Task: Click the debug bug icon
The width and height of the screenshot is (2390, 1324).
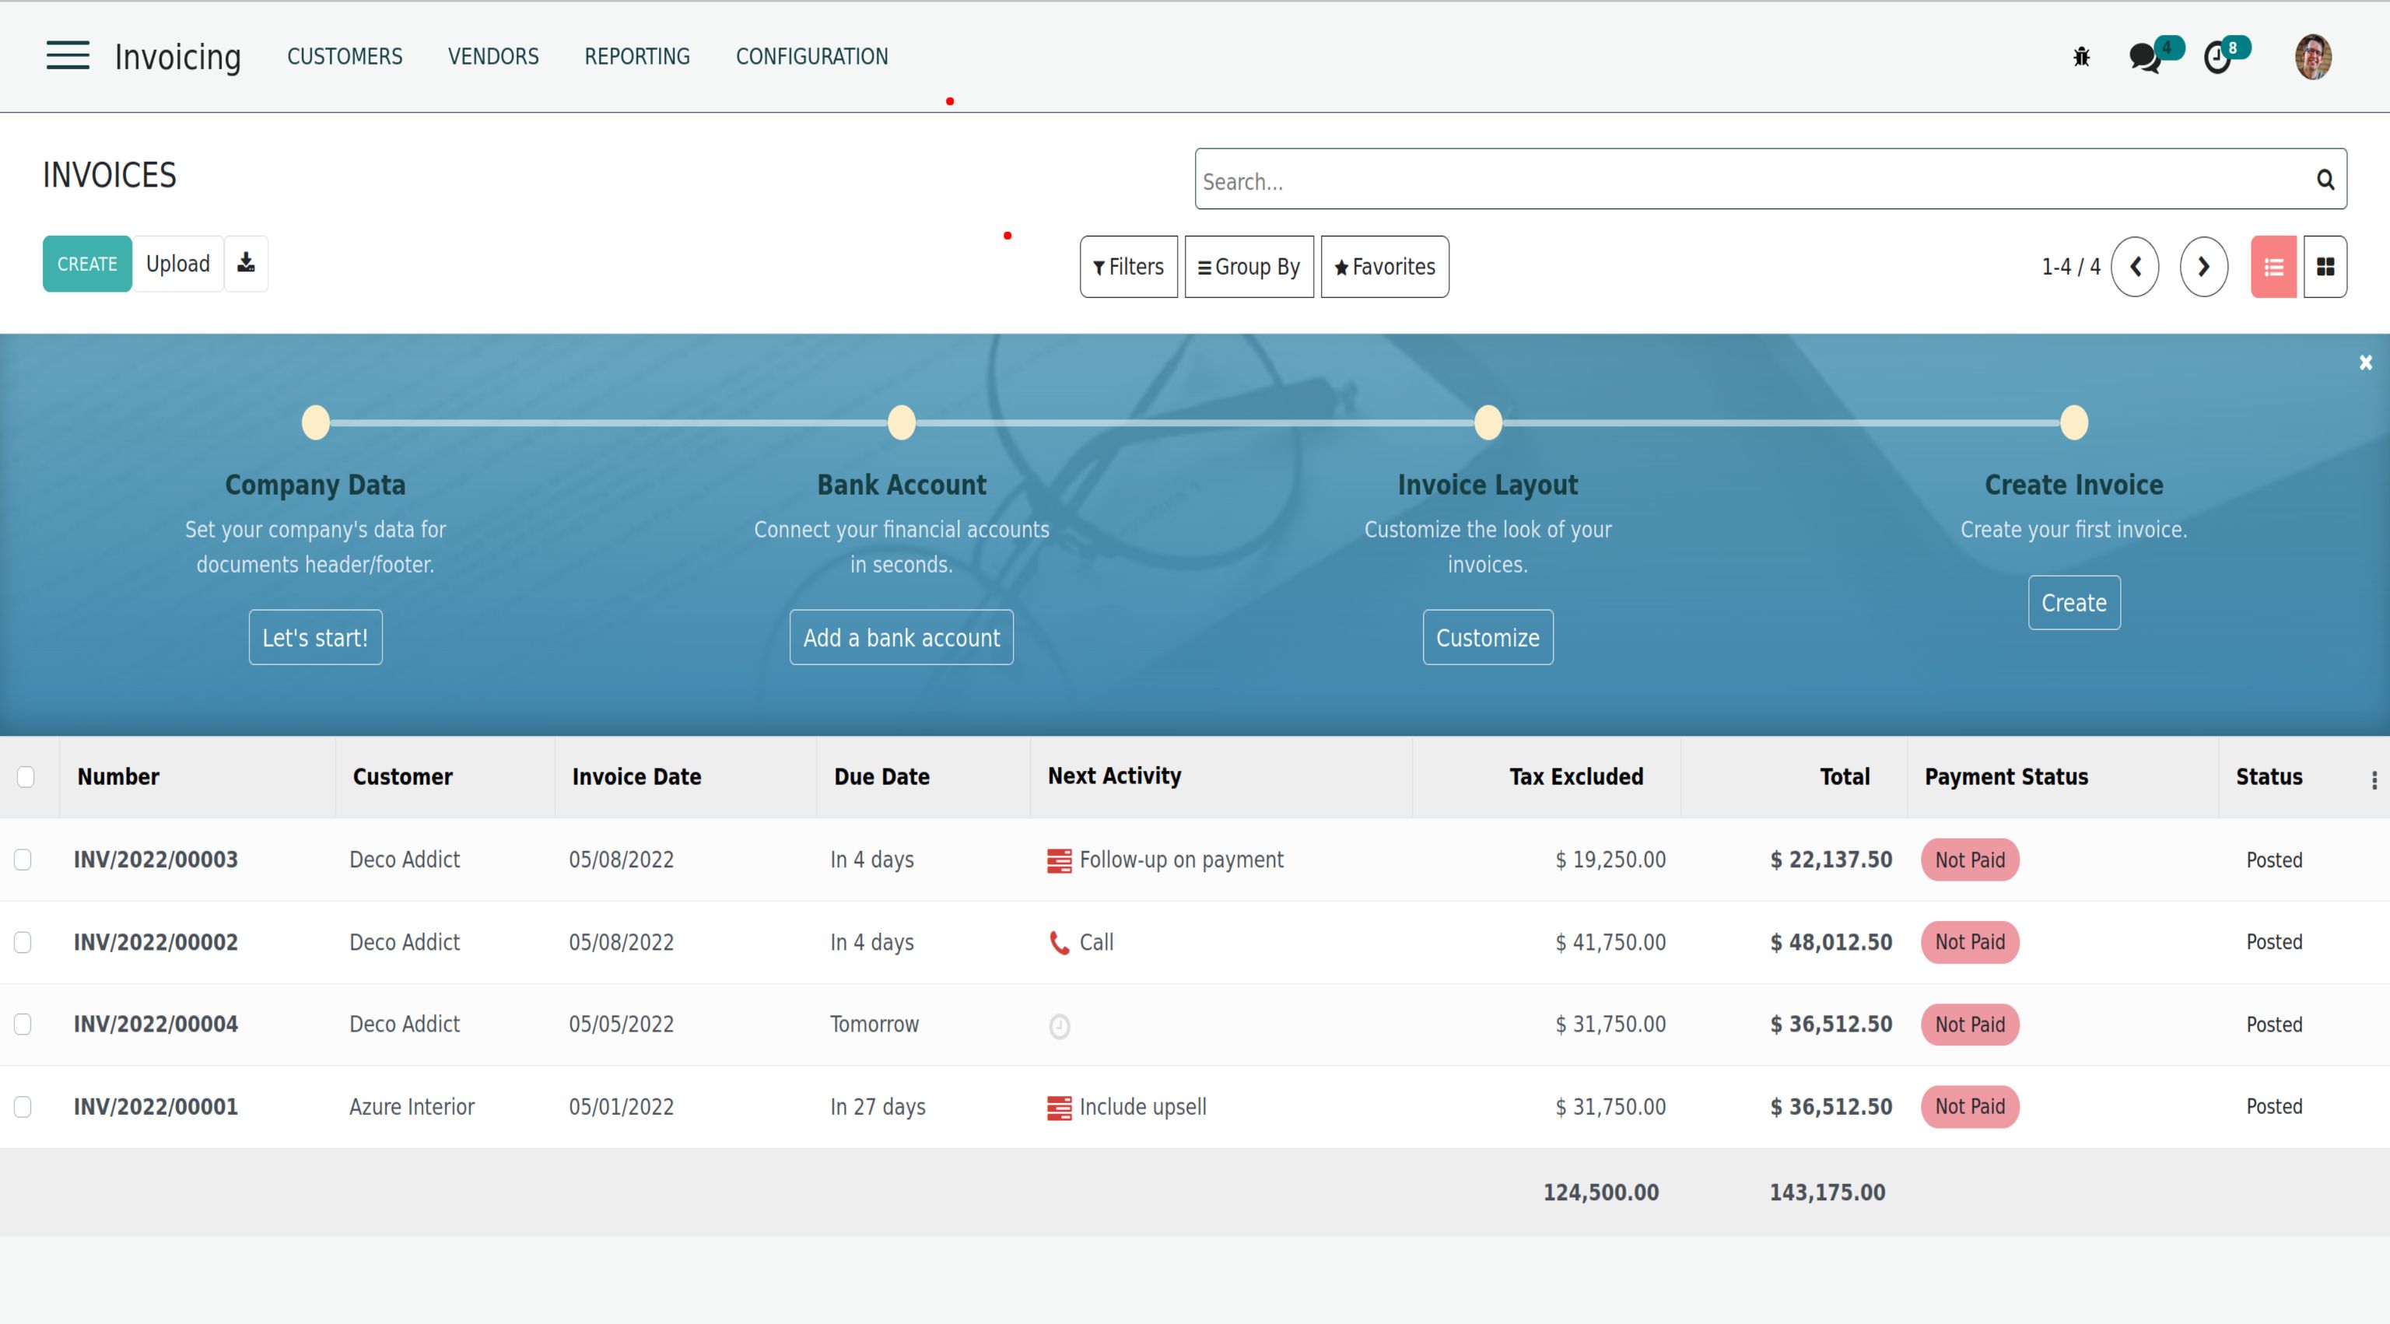Action: coord(2081,58)
